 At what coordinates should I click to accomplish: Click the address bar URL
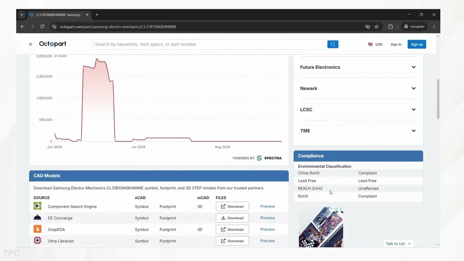[118, 27]
